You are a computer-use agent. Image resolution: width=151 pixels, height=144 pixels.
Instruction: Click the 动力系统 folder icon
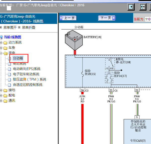pyautogui.click(x=5, y=43)
